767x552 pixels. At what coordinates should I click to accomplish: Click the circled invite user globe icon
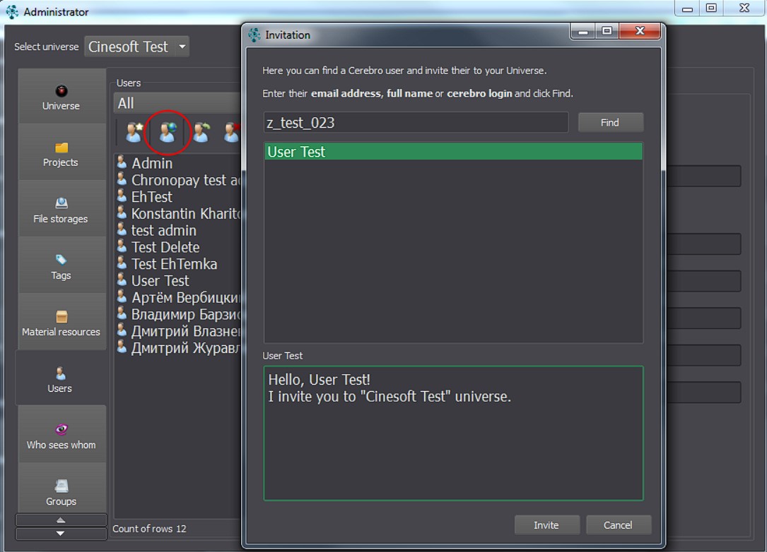click(168, 133)
